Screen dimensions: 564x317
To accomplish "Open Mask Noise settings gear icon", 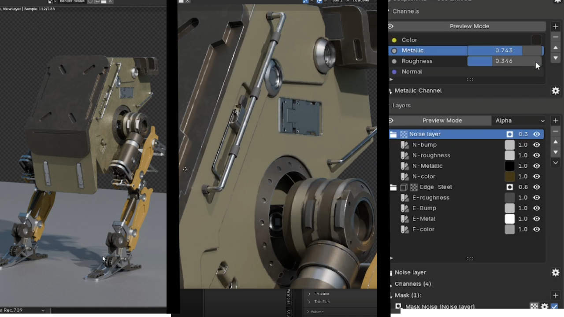I will (545, 306).
